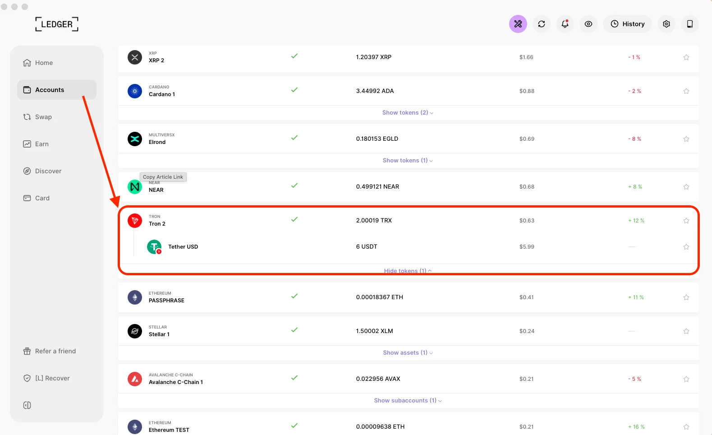Click the 6 USDT balance
Viewport: 712px width, 435px height.
coord(367,247)
